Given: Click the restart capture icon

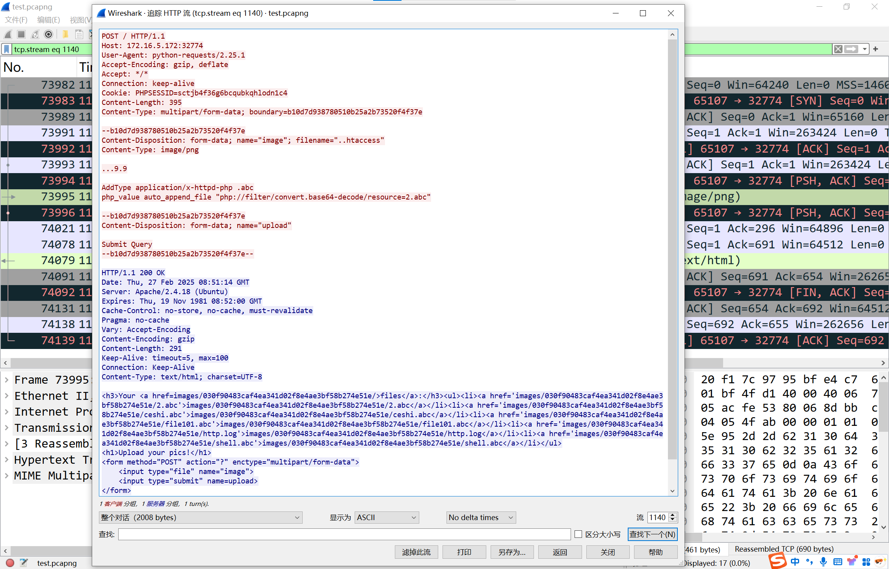Looking at the screenshot, I should pyautogui.click(x=35, y=35).
